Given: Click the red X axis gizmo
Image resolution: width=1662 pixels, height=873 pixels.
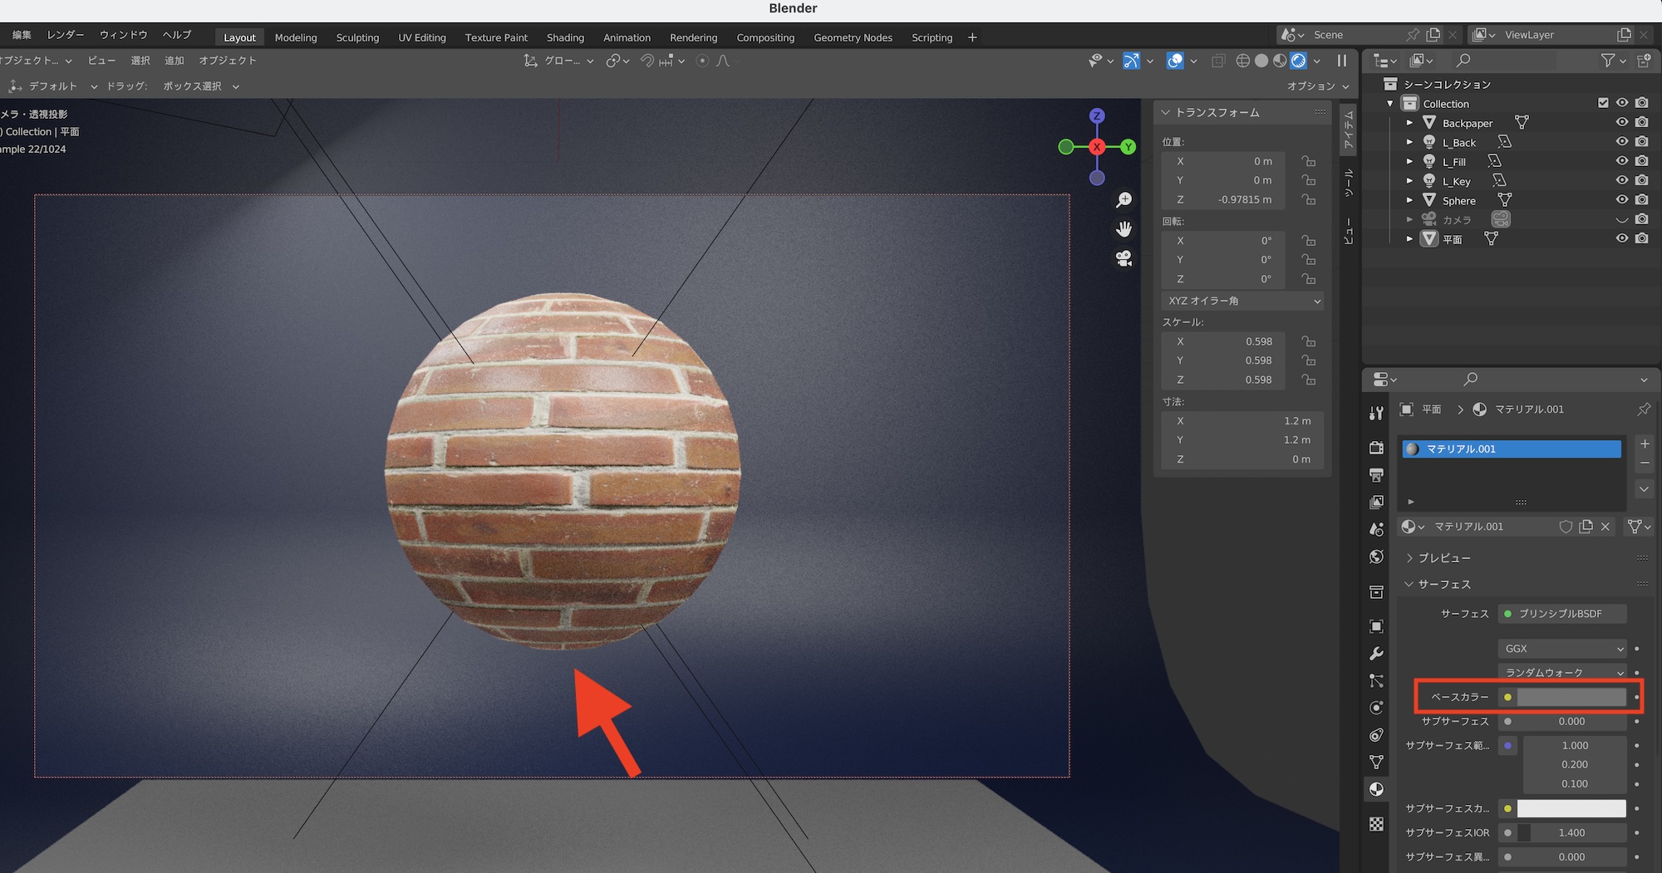Looking at the screenshot, I should pyautogui.click(x=1097, y=147).
